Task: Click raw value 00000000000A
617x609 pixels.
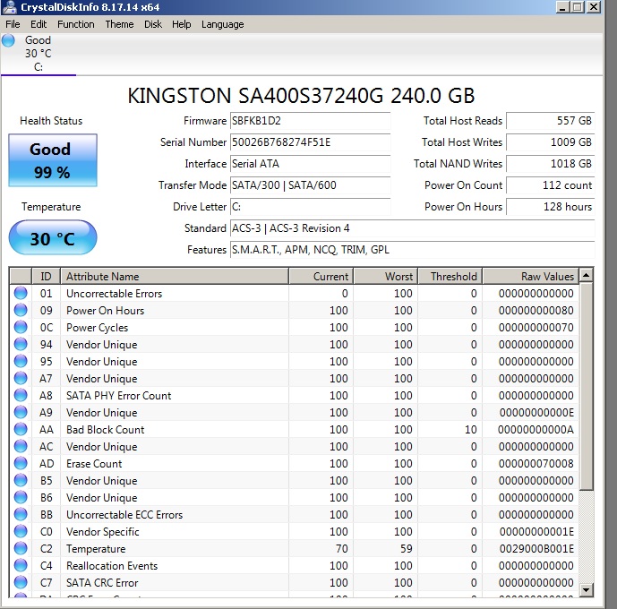Action: click(x=536, y=429)
